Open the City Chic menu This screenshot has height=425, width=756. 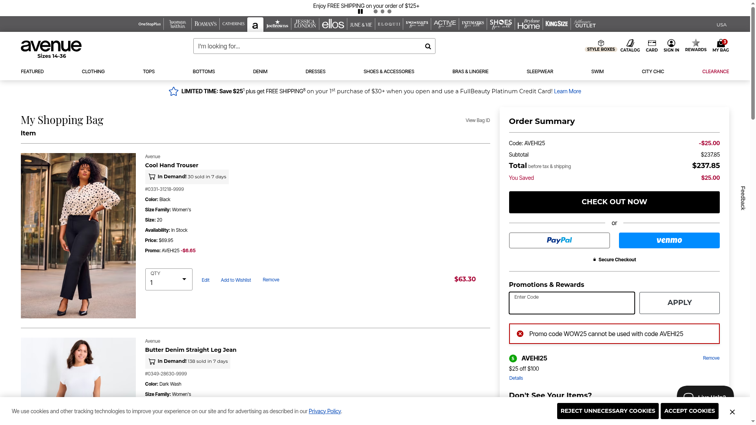[x=653, y=72]
